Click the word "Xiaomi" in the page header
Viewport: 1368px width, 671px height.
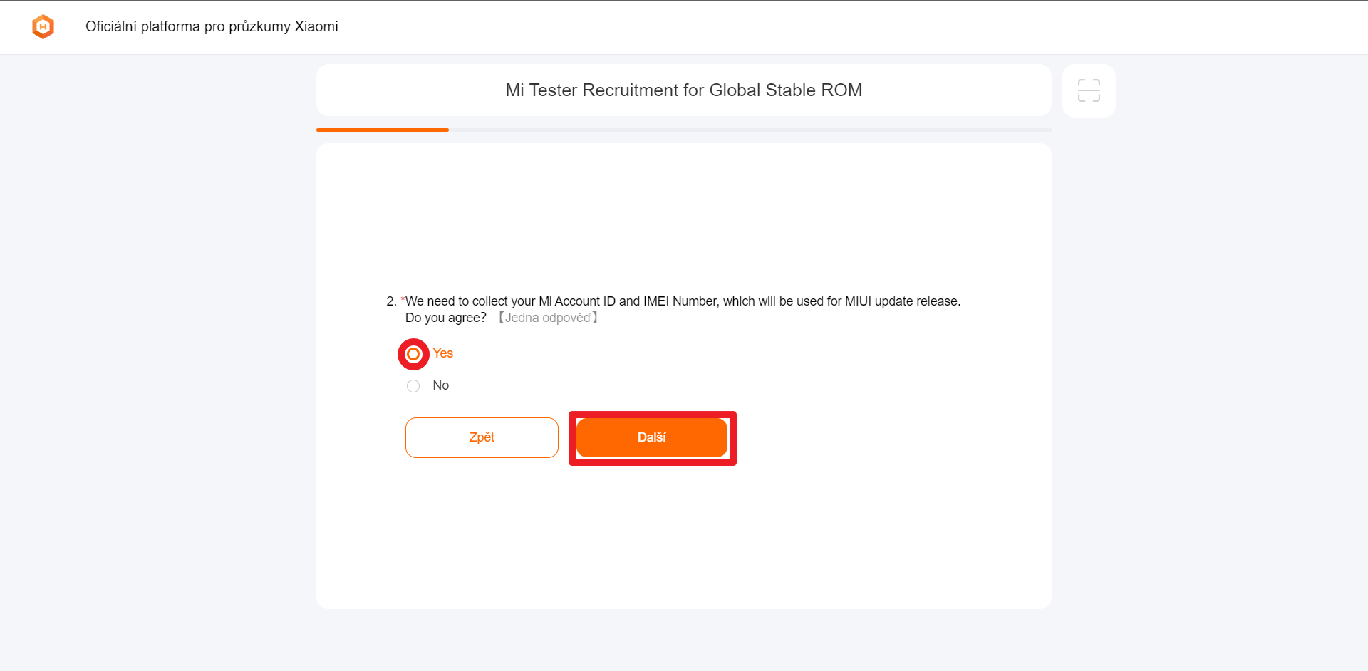pyautogui.click(x=316, y=26)
